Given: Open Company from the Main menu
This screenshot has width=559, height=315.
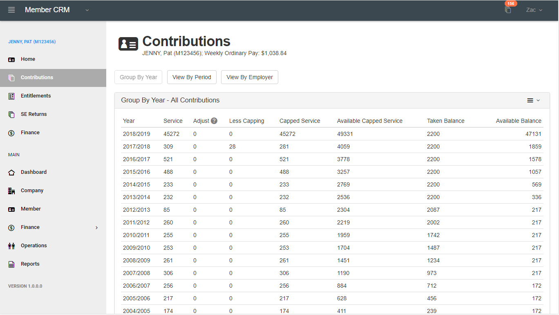Looking at the screenshot, I should click(x=32, y=191).
